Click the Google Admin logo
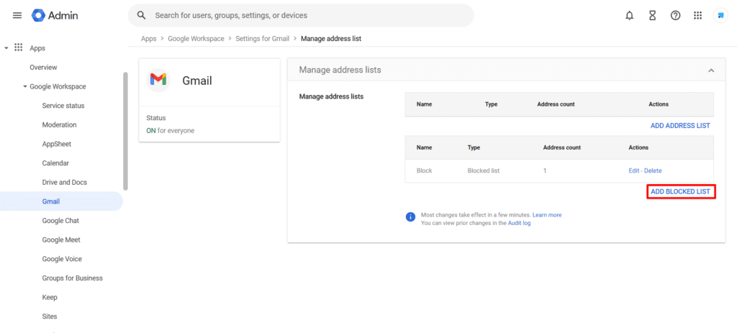The height and width of the screenshot is (333, 737). click(55, 16)
